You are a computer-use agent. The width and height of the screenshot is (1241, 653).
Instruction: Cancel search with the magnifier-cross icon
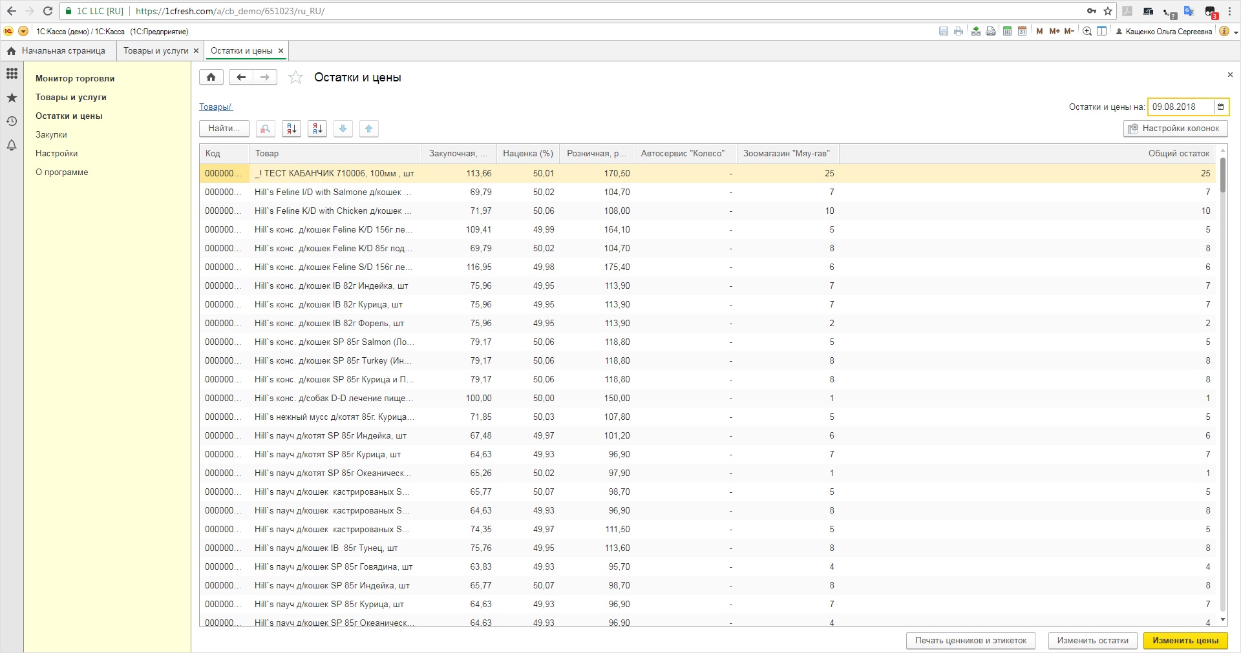[x=266, y=129]
